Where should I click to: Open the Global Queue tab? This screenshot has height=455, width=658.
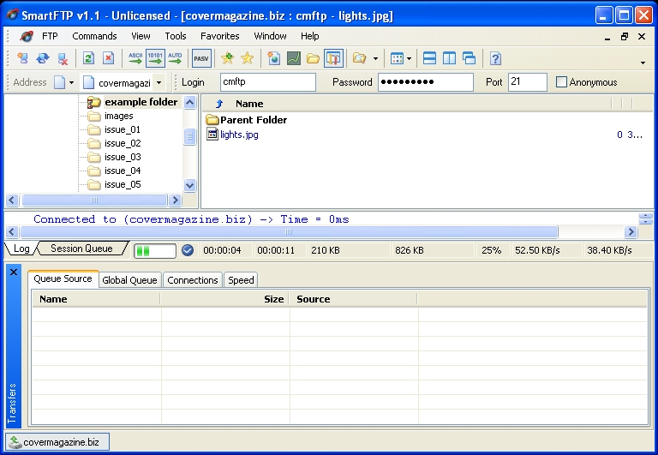(129, 280)
